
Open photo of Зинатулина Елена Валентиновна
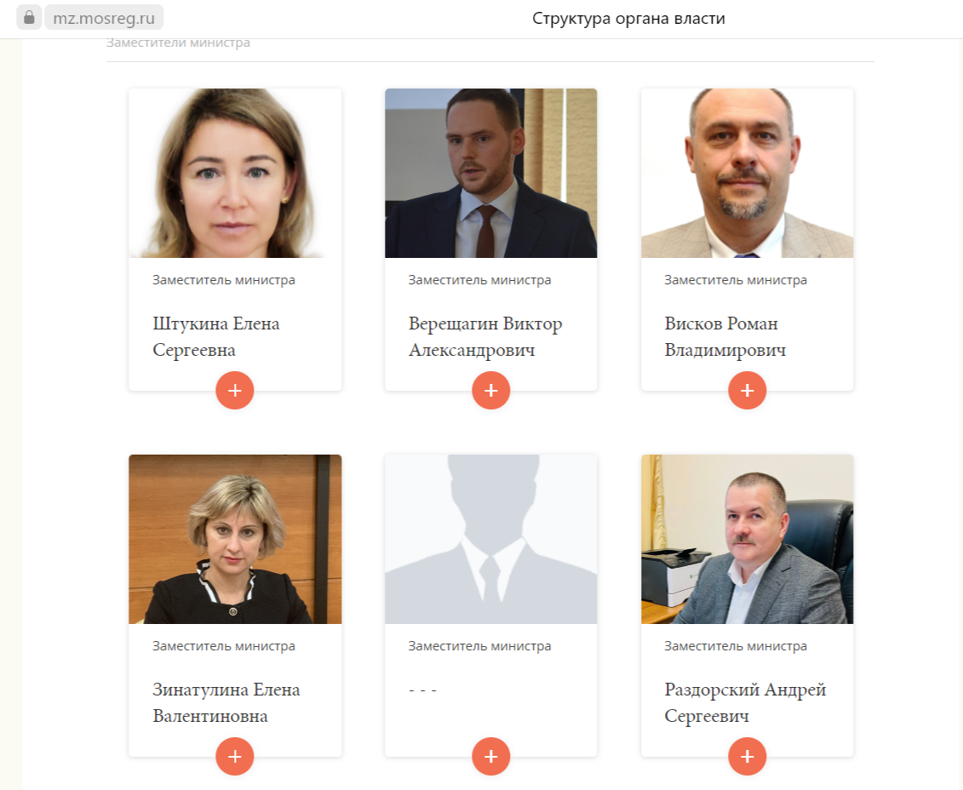tap(235, 539)
